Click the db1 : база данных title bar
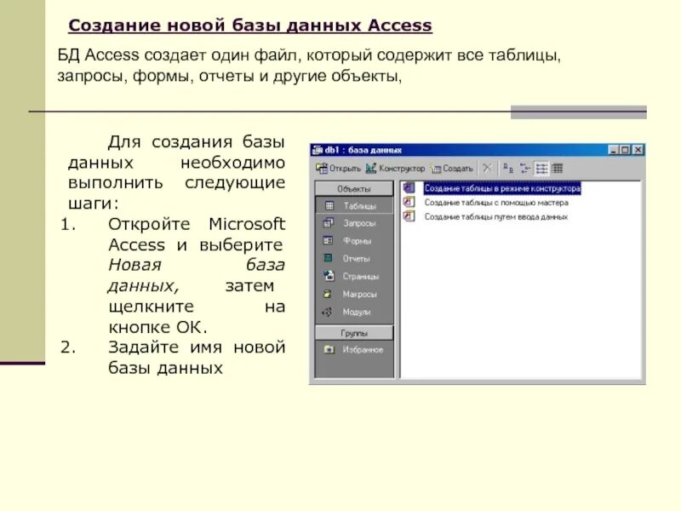The height and width of the screenshot is (511, 681). (478, 150)
